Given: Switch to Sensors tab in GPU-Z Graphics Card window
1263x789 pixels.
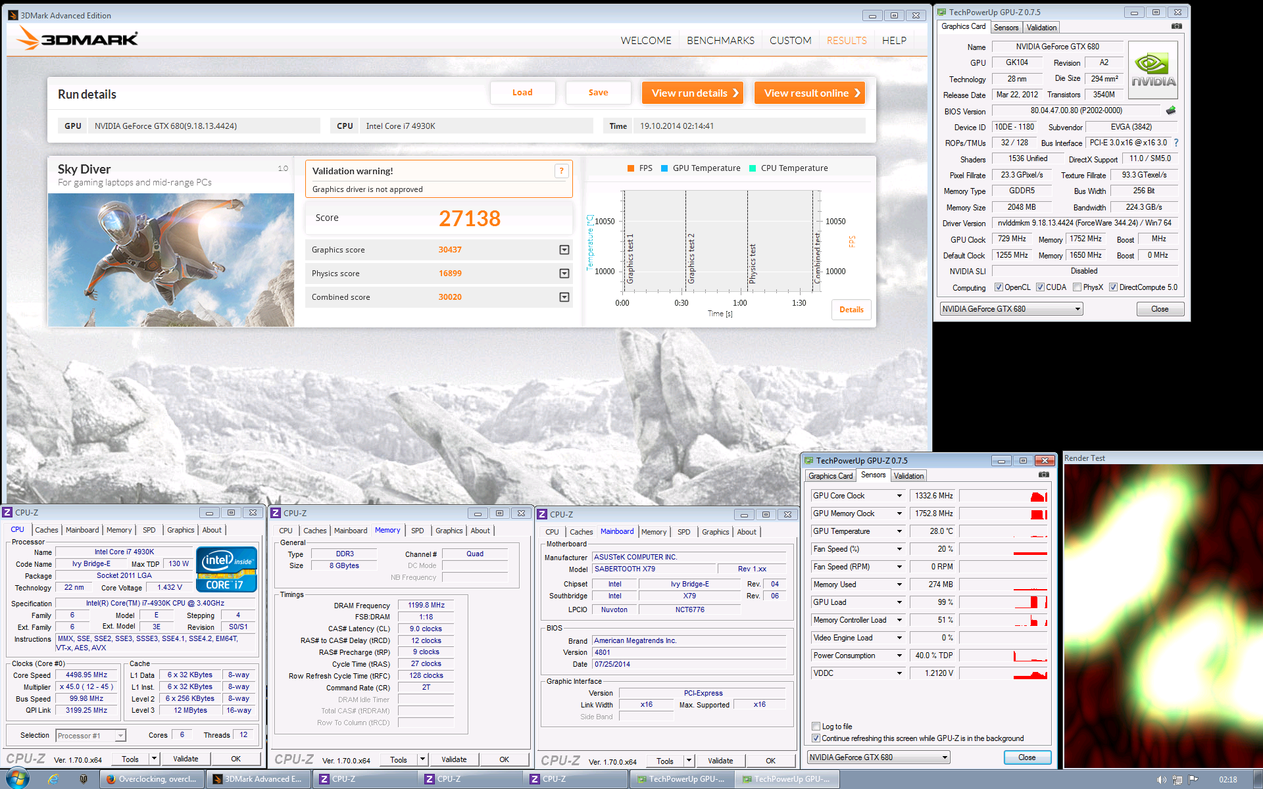Looking at the screenshot, I should point(1006,28).
